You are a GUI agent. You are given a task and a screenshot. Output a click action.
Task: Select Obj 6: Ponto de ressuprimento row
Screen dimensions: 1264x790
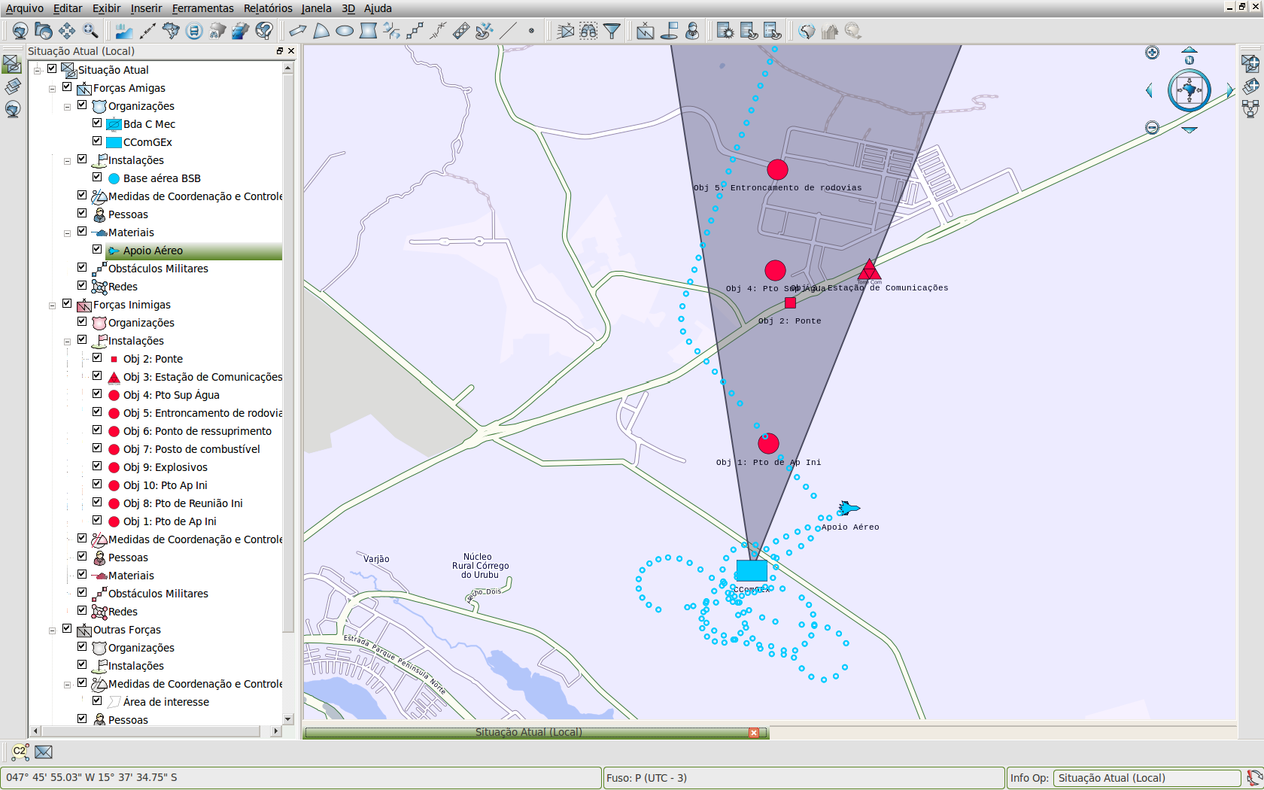pos(197,431)
